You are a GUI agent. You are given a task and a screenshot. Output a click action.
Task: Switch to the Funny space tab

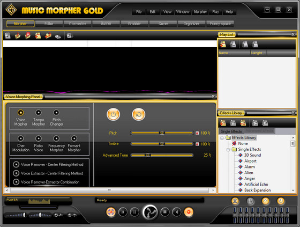coord(220,24)
